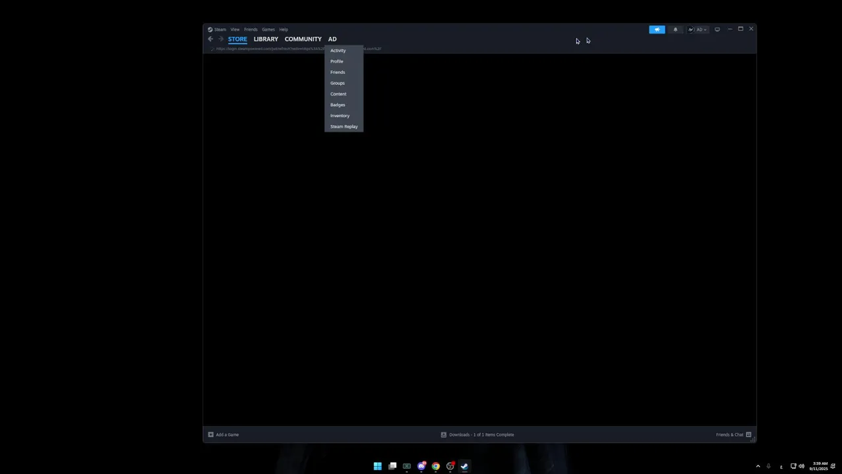Screen dimensions: 842x474
Task: Click the Downloads tray icon
Action: click(x=443, y=434)
